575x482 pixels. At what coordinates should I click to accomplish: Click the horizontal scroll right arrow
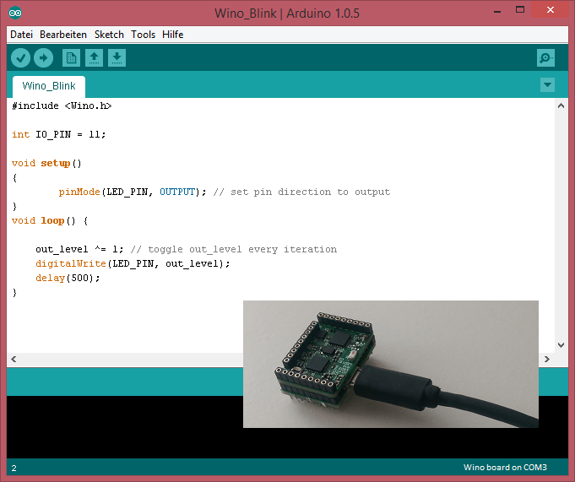point(547,360)
